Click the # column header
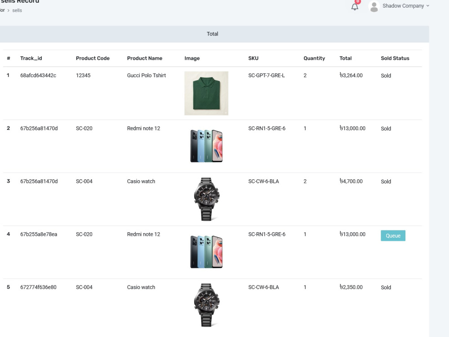Screen dimensions: 449x337 coord(8,58)
